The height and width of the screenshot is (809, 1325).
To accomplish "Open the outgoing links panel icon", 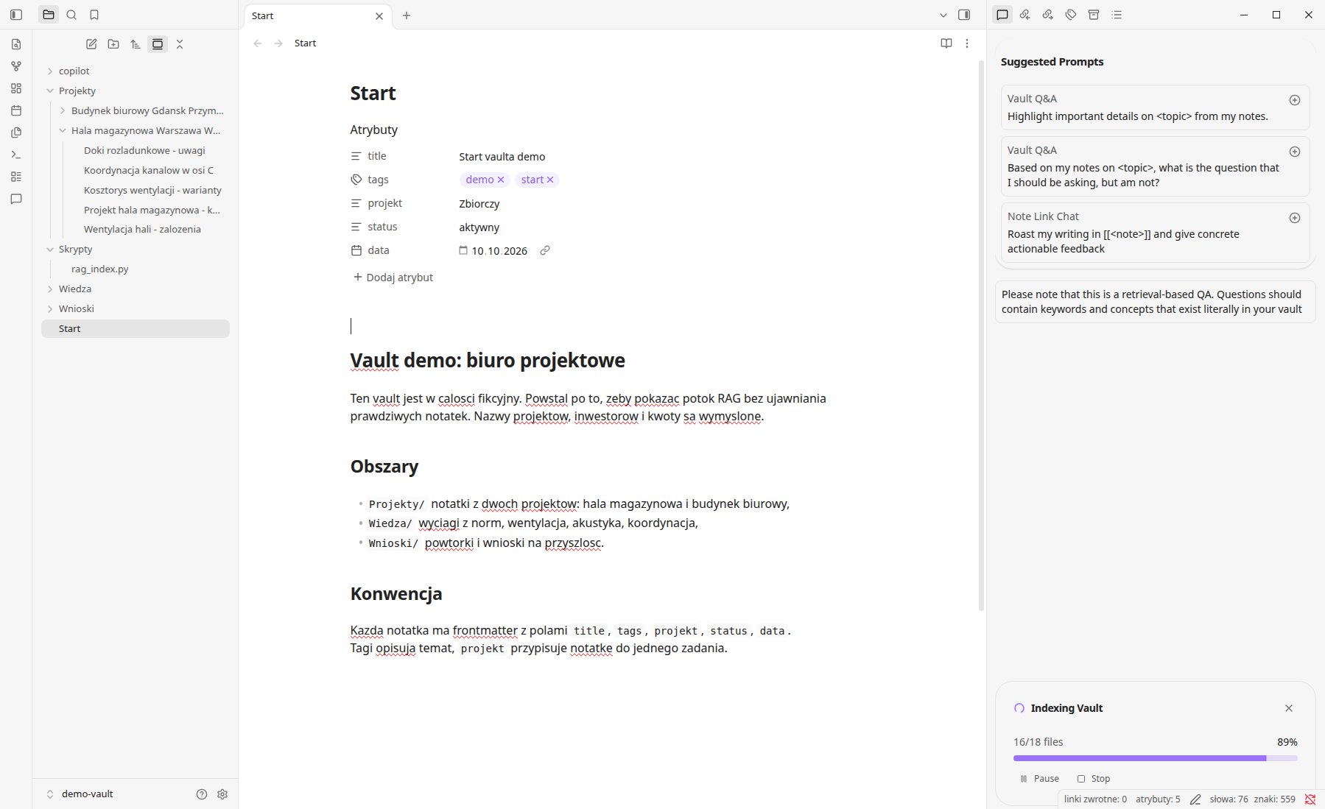I will coord(1047,15).
